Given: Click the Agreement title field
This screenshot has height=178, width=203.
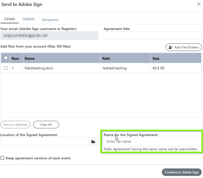Looking at the screenshot, I should point(153,35).
